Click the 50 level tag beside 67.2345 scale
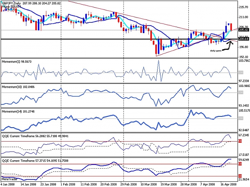 [x=240, y=141]
